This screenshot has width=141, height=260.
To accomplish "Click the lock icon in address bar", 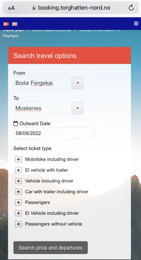I will coord(34,7).
